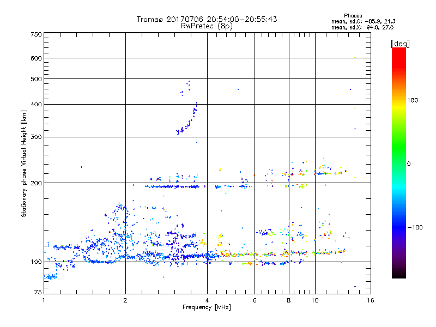Click x-axis tick label '2'

pyautogui.click(x=125, y=300)
